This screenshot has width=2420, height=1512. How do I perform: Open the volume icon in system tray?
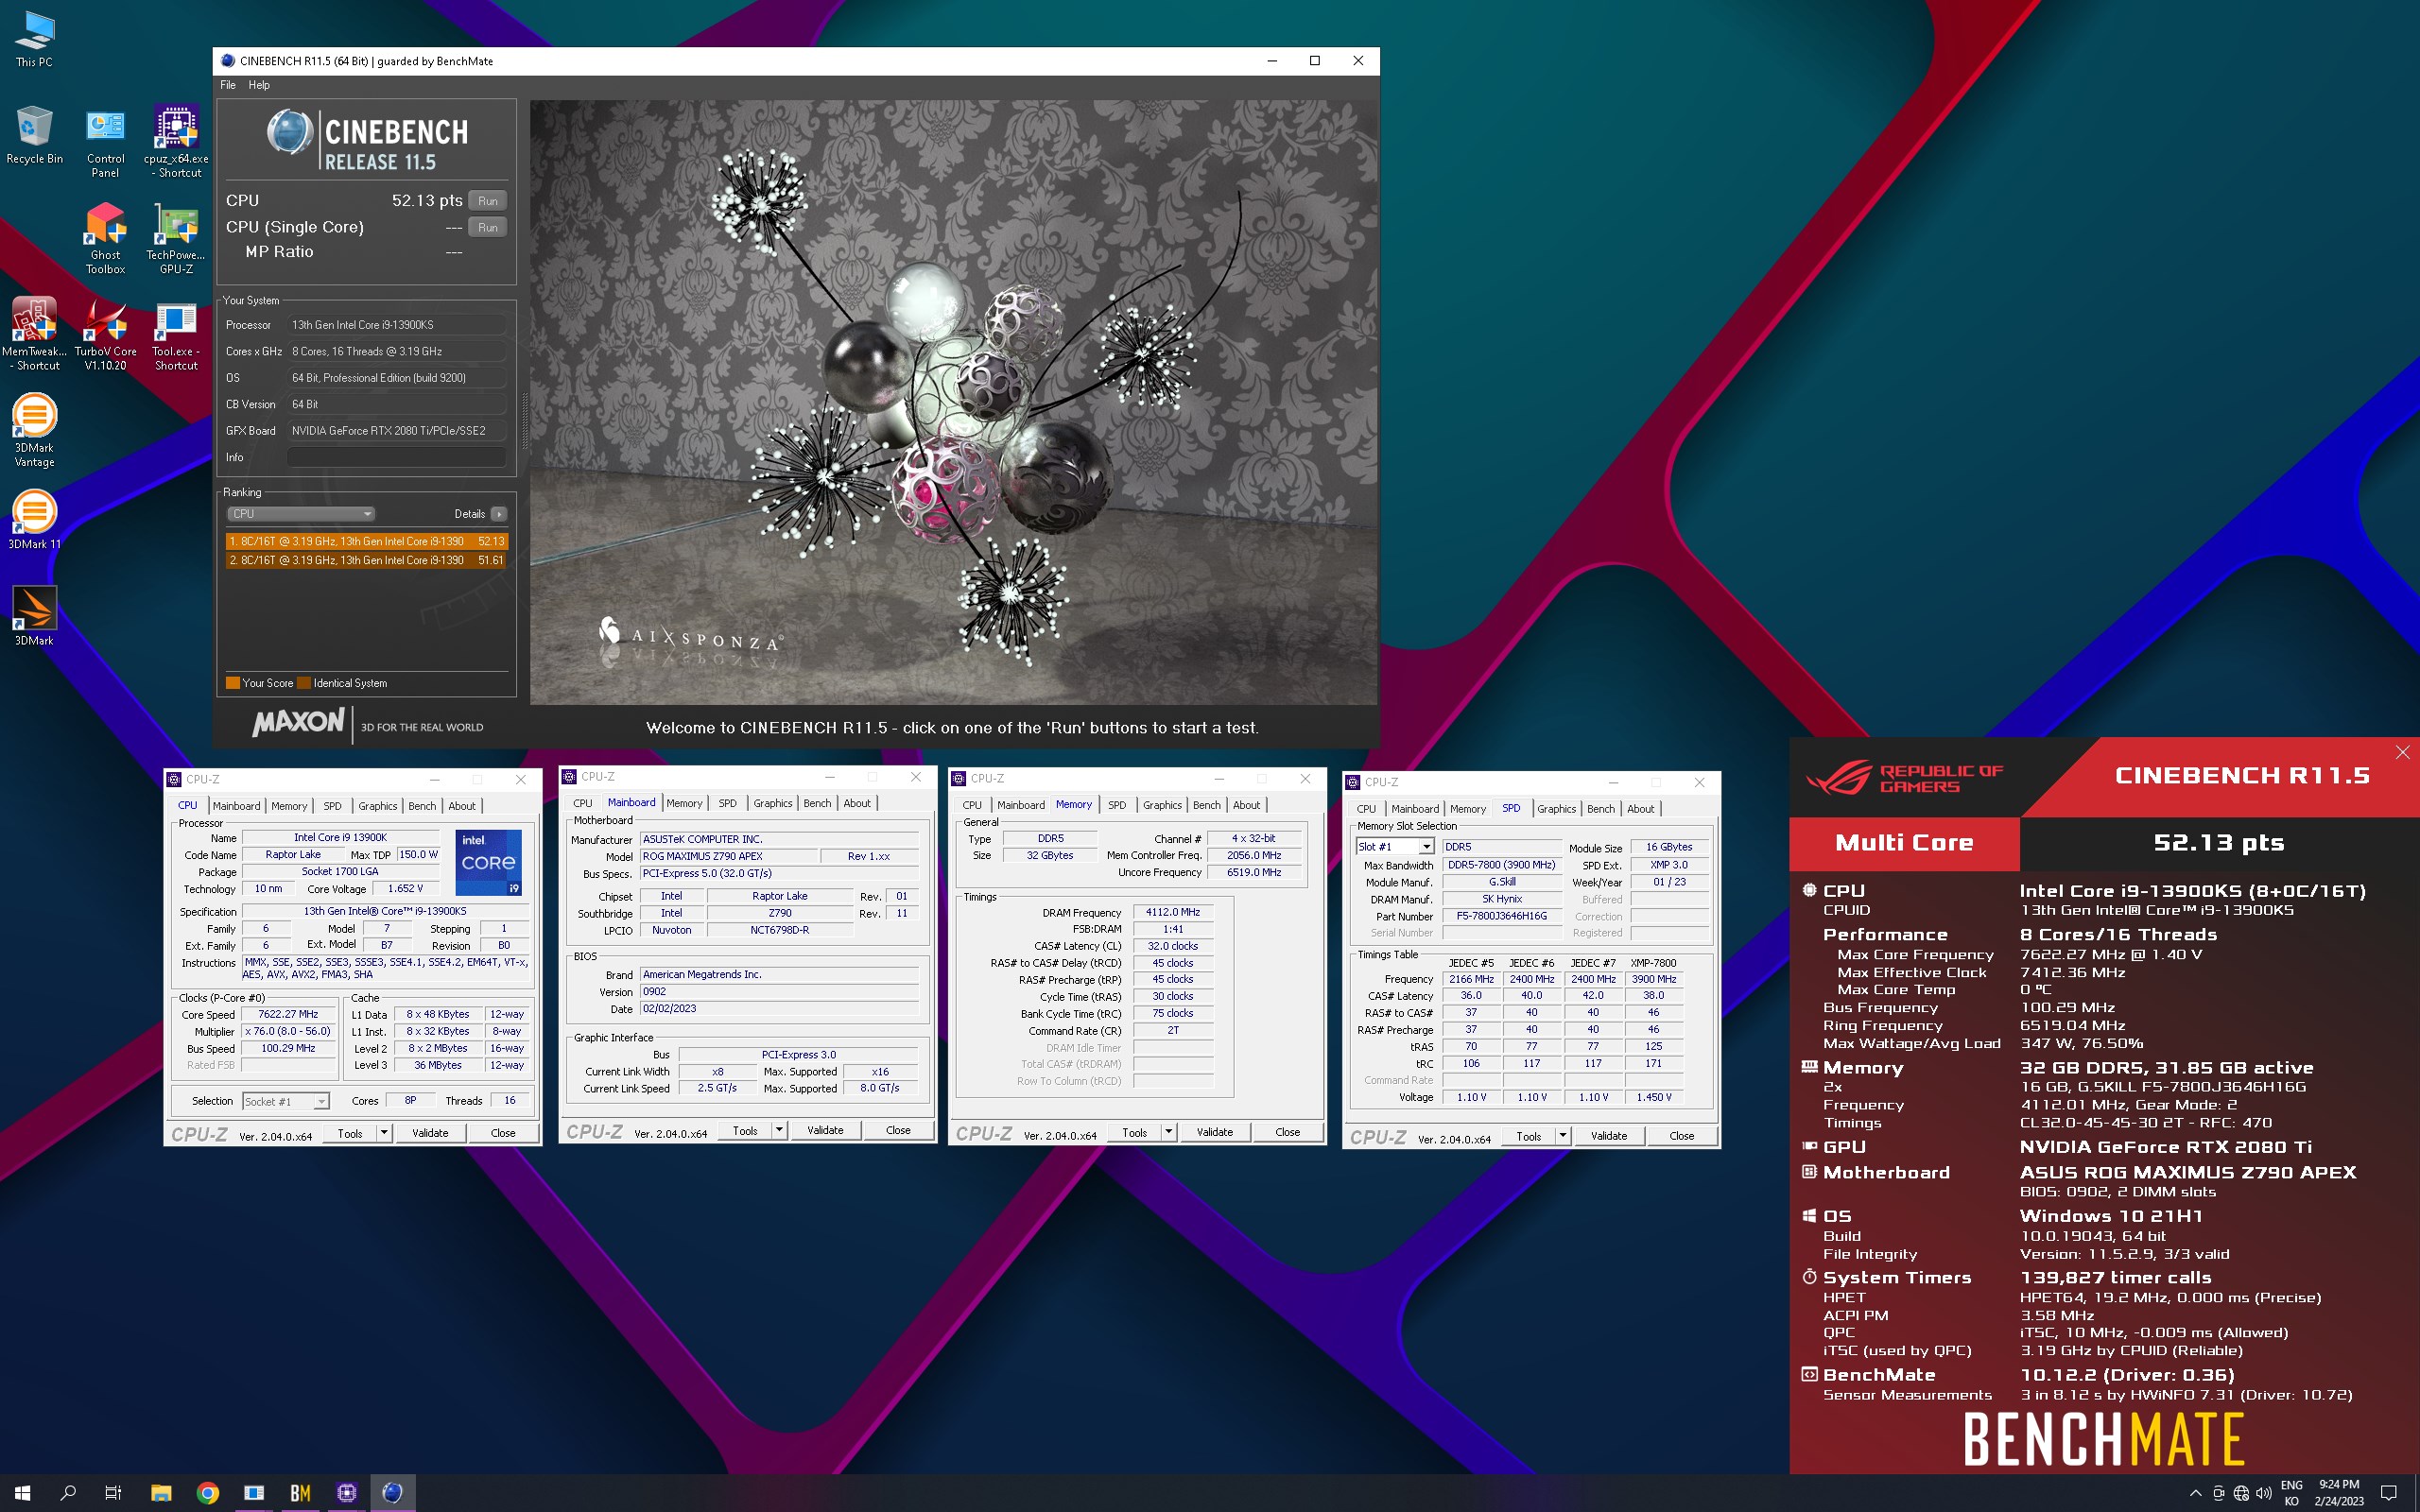[x=2264, y=1493]
